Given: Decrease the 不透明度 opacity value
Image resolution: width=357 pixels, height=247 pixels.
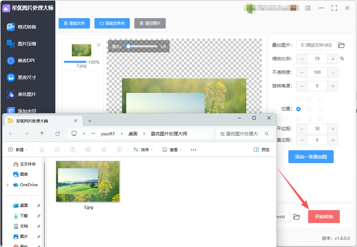Looking at the screenshot, I should pyautogui.click(x=302, y=73).
